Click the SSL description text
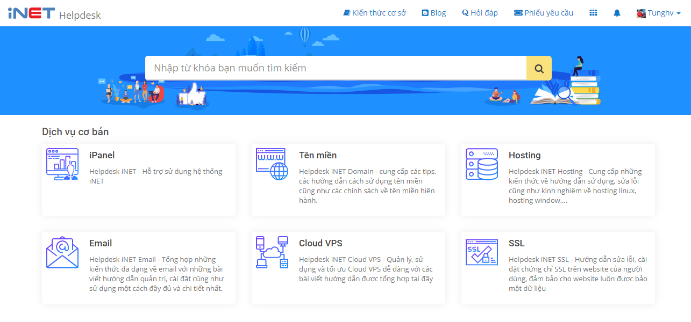The height and width of the screenshot is (322, 691). [x=578, y=274]
